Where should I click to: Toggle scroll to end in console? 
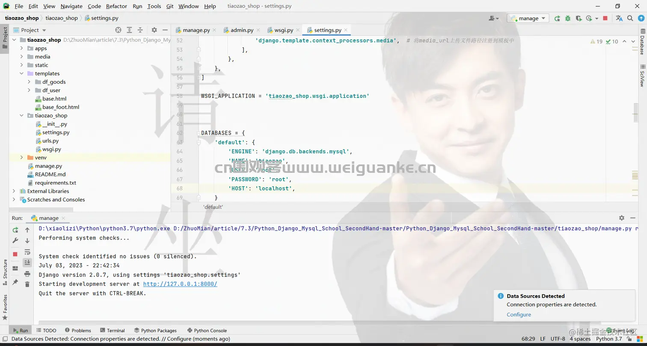[x=27, y=262]
